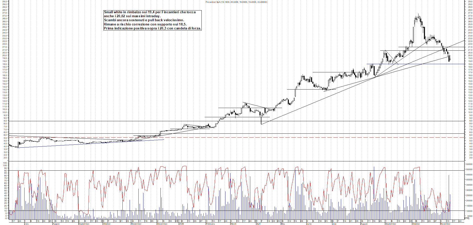Click the 95 level line in the indicator panel
This screenshot has height=225, width=473.
(x=225, y=170)
